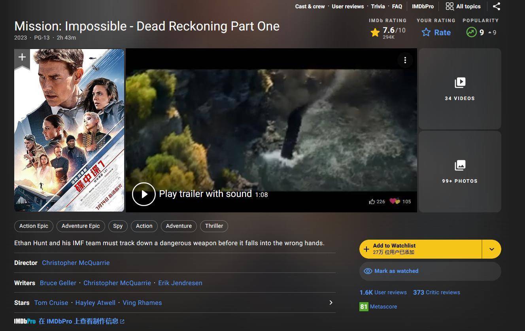Screen dimensions: 525x331
Task: Open the User reviews tab
Action: pos(348,6)
